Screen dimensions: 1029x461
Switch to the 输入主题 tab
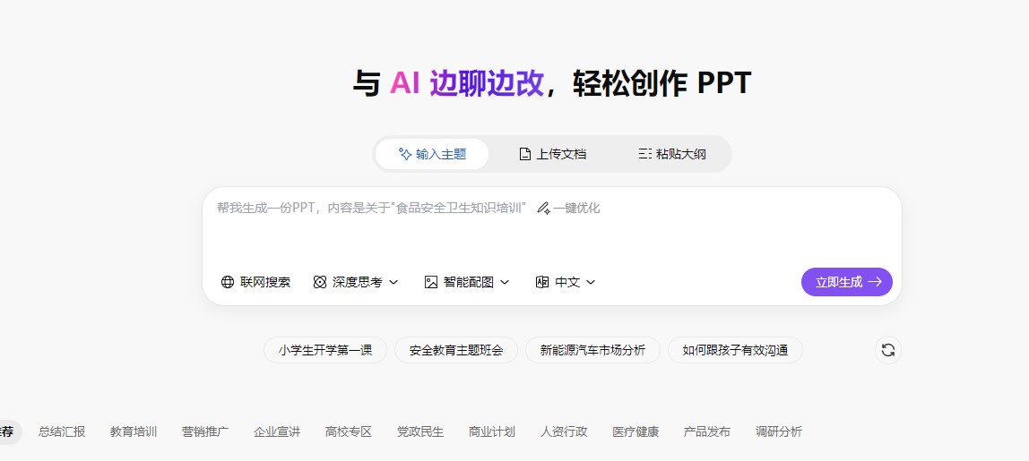point(432,154)
